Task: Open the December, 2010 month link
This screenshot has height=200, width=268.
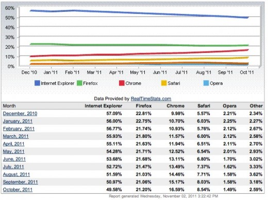Action: pos(20,114)
